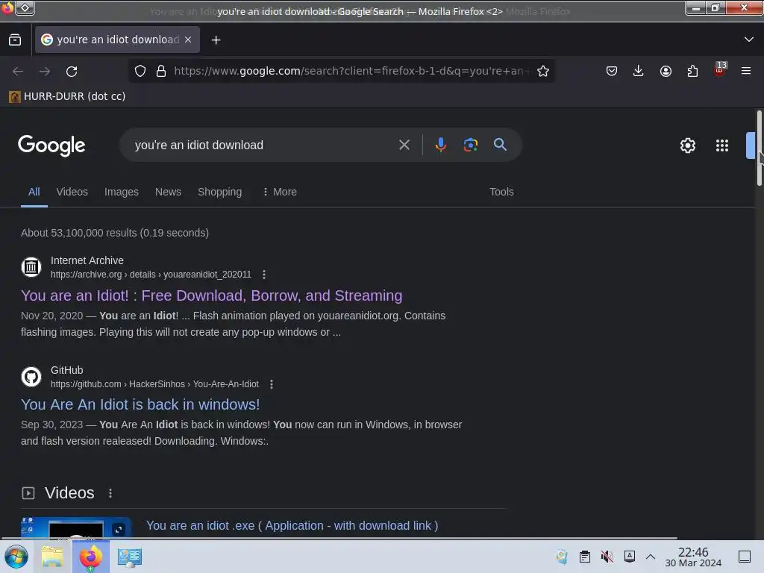Image resolution: width=764 pixels, height=573 pixels.
Task: Switch to Videos results tab
Action: 72,192
